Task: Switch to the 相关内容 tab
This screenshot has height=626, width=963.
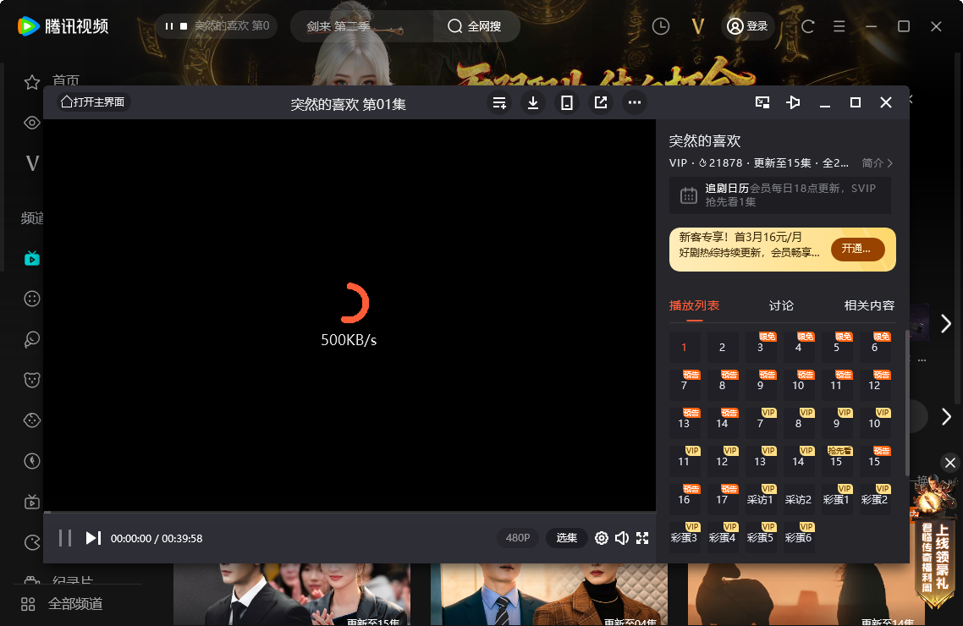Action: [868, 305]
